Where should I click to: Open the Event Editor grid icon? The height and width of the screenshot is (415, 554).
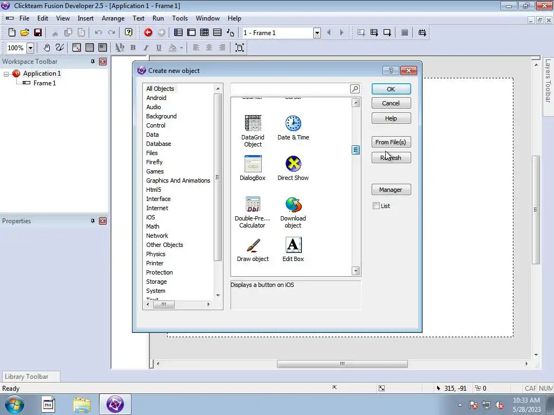click(204, 32)
